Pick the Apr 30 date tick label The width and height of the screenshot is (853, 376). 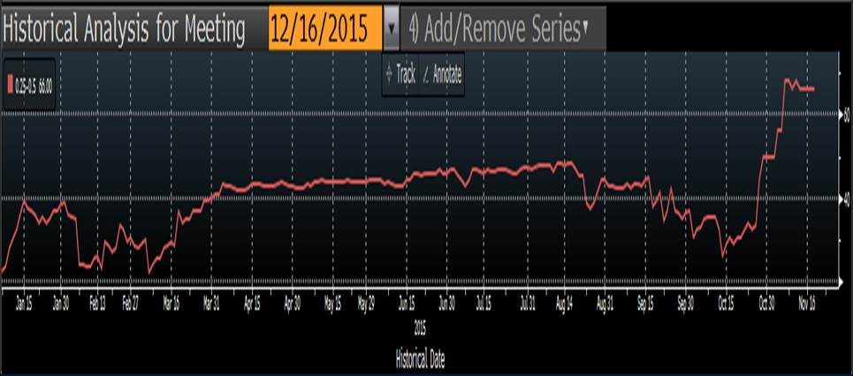coord(294,302)
